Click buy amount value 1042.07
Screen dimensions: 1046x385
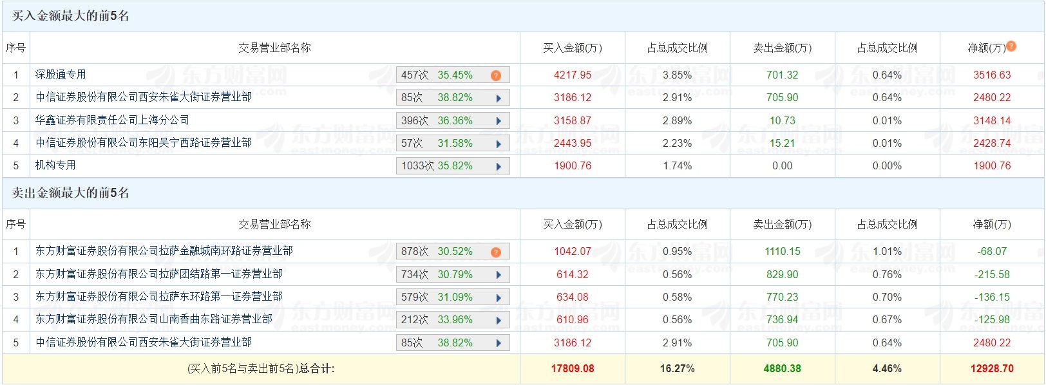[573, 252]
